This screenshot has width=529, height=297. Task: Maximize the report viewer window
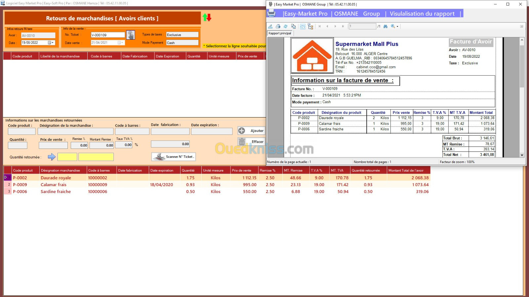[508, 4]
